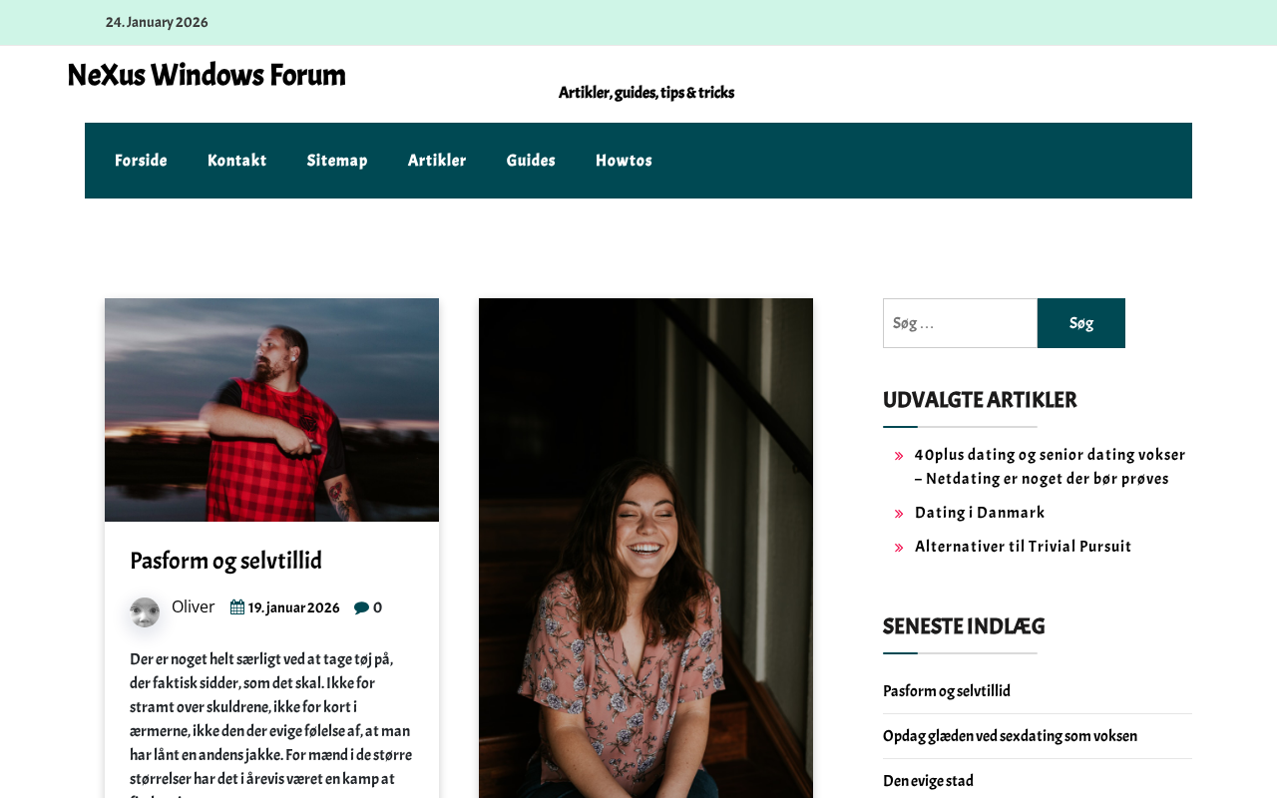This screenshot has width=1277, height=798.
Task: Open the NeXus Windows Forum site title
Action: pyautogui.click(x=207, y=75)
